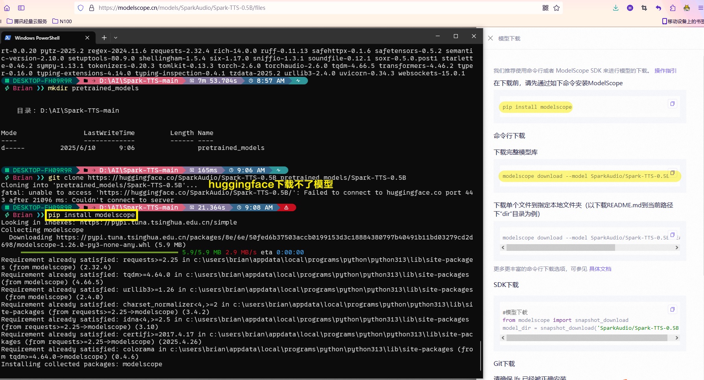704x380 pixels.
Task: Open the 移动设备上的书签 bookmarks folder
Action: point(683,21)
